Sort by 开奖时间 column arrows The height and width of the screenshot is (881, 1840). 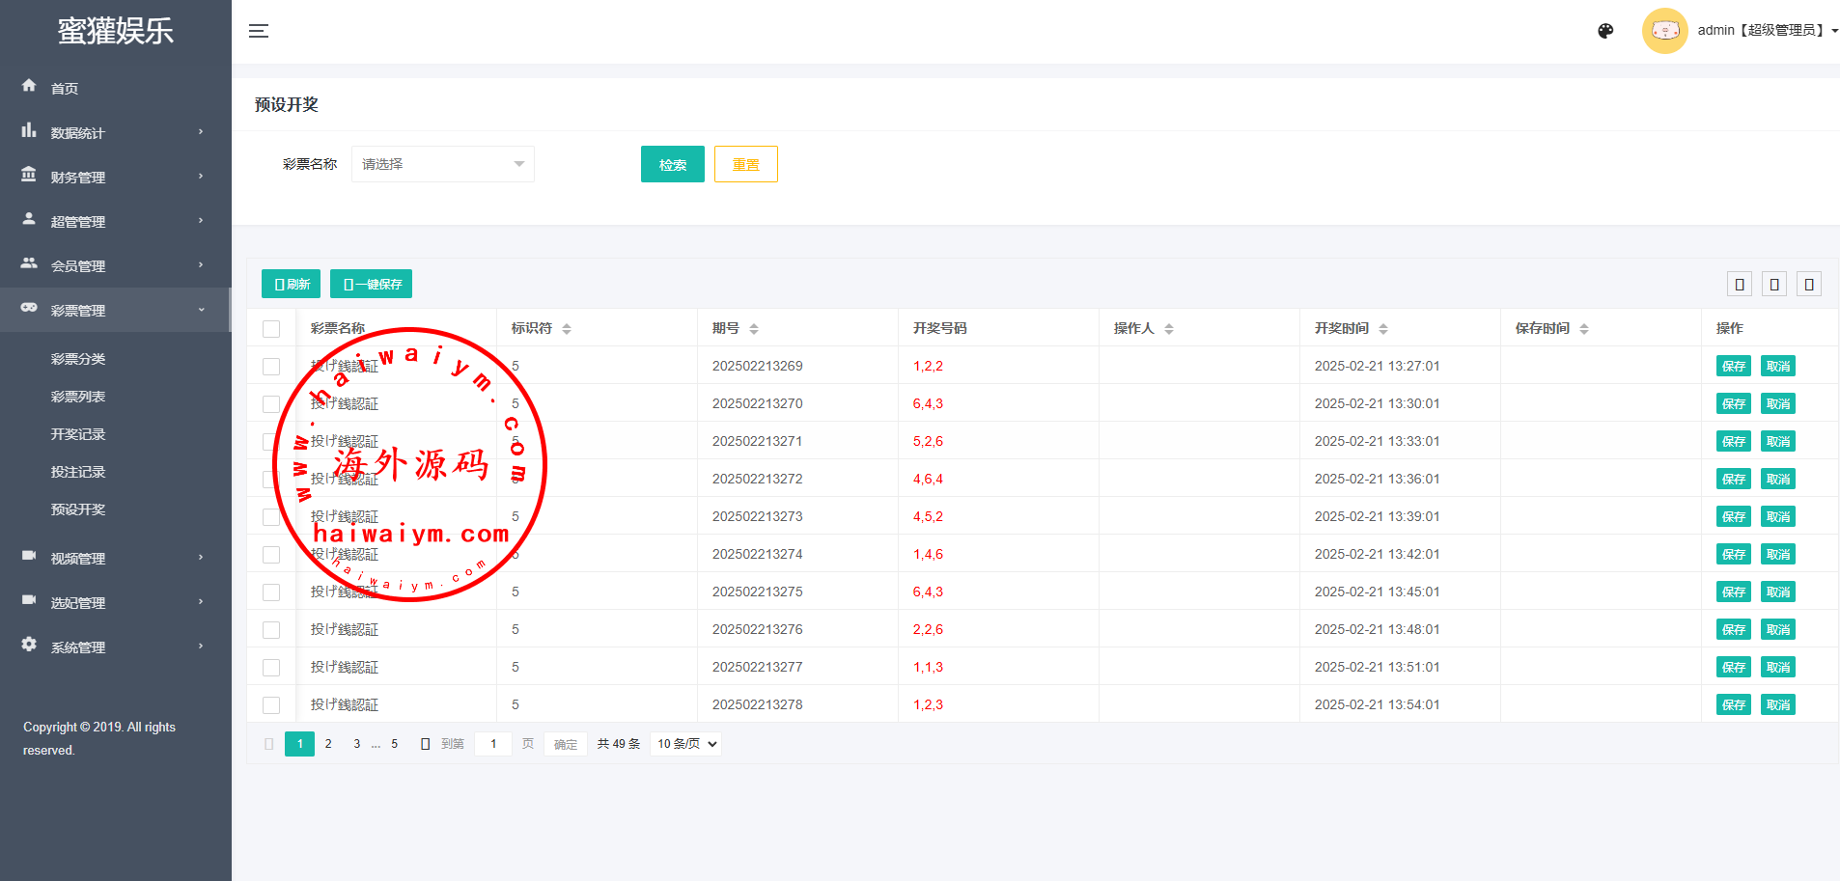[x=1383, y=329]
